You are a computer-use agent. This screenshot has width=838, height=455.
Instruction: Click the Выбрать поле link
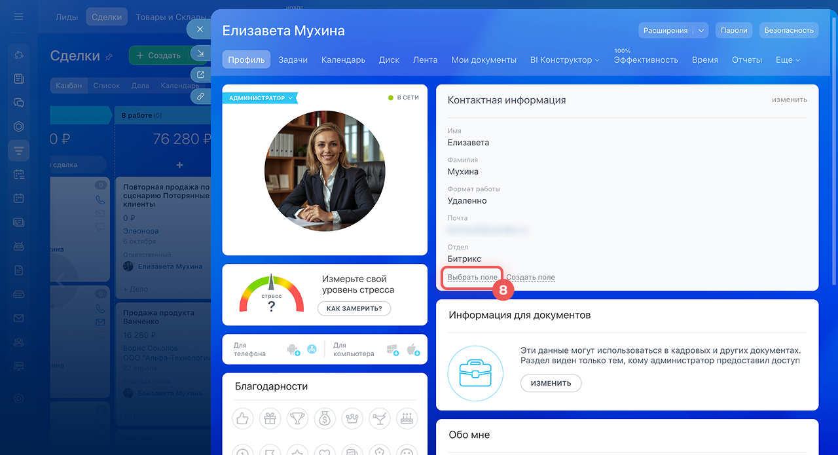(472, 278)
